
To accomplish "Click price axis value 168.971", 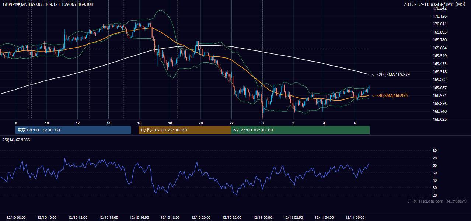I will coord(439,95).
